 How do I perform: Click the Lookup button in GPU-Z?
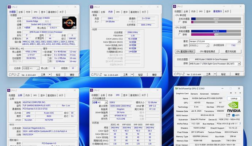[234, 98]
